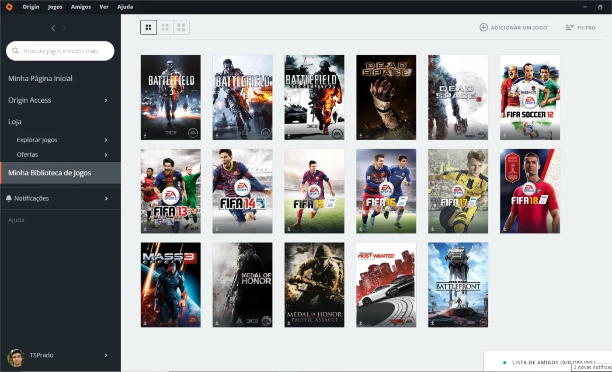This screenshot has height=372, width=612.
Task: Click the plus icon beside Adicionar um jogo
Action: 483,27
